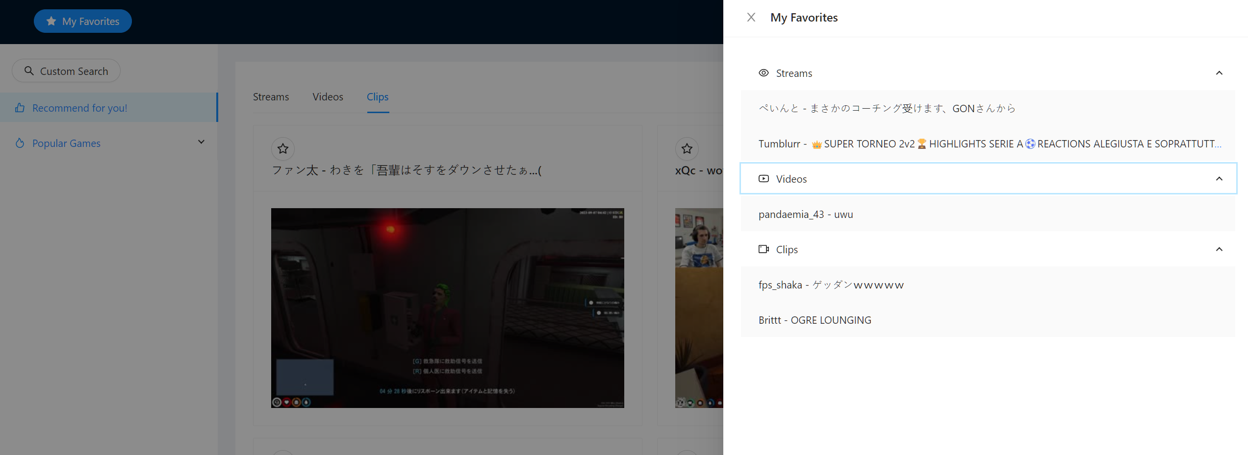Click the star icon in My Favorites button
This screenshot has height=455, width=1248.
coord(51,21)
